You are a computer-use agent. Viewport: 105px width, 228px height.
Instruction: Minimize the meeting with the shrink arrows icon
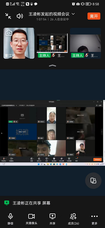pyautogui.click(x=8, y=16)
